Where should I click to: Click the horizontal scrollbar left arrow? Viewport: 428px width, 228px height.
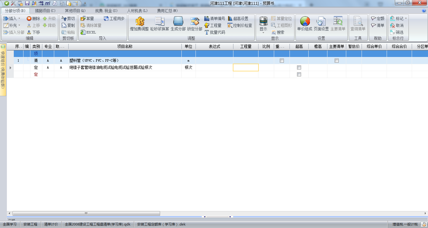(9, 213)
